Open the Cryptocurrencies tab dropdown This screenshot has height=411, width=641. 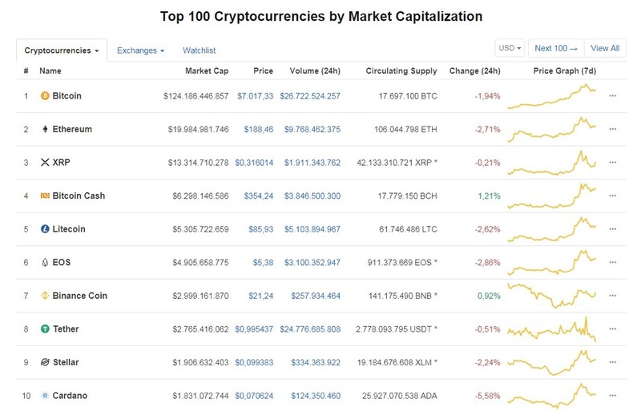point(62,50)
